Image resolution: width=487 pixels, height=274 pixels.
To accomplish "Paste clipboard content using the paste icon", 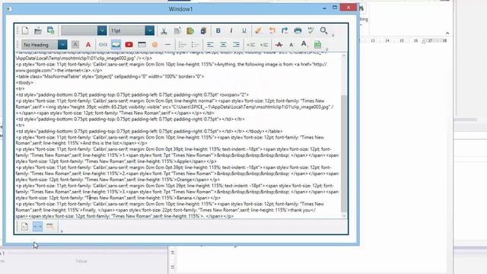I will (x=190, y=30).
